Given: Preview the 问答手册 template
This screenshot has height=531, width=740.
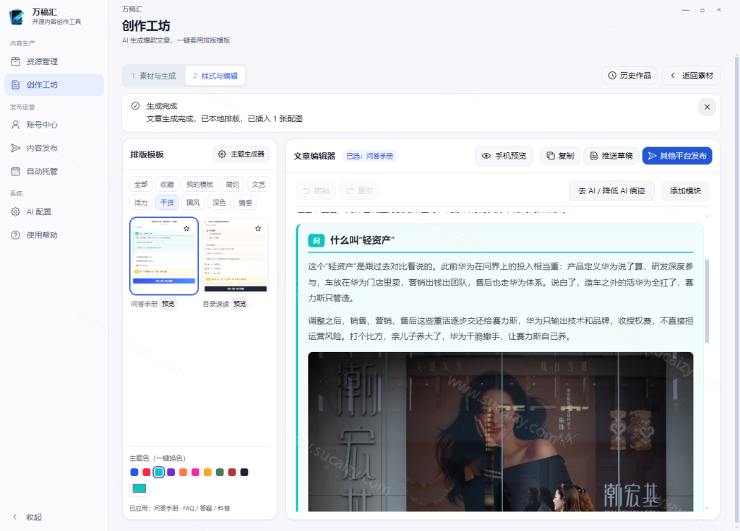Looking at the screenshot, I should pos(168,304).
